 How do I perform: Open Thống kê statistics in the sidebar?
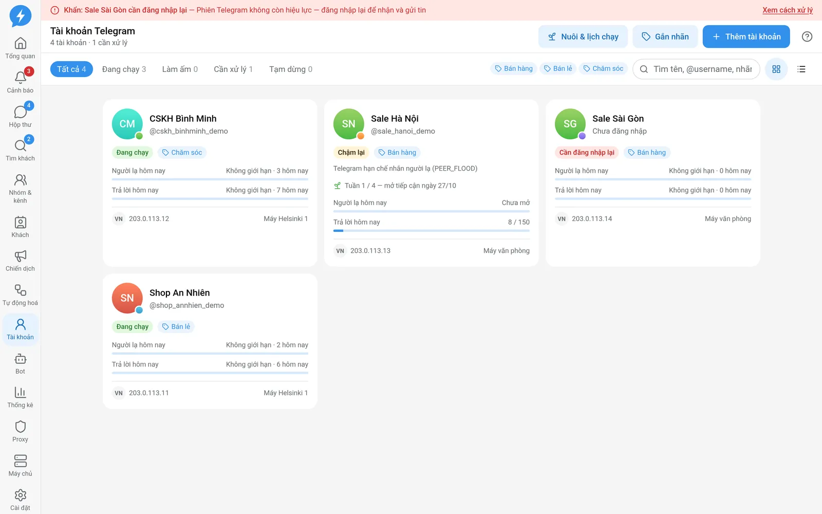[x=21, y=398]
